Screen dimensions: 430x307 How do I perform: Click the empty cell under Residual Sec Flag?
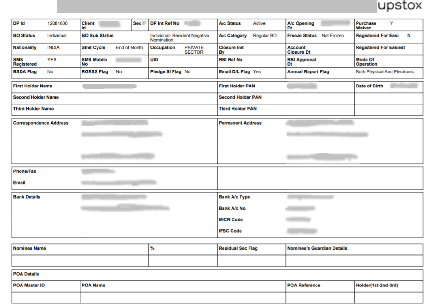(x=251, y=261)
